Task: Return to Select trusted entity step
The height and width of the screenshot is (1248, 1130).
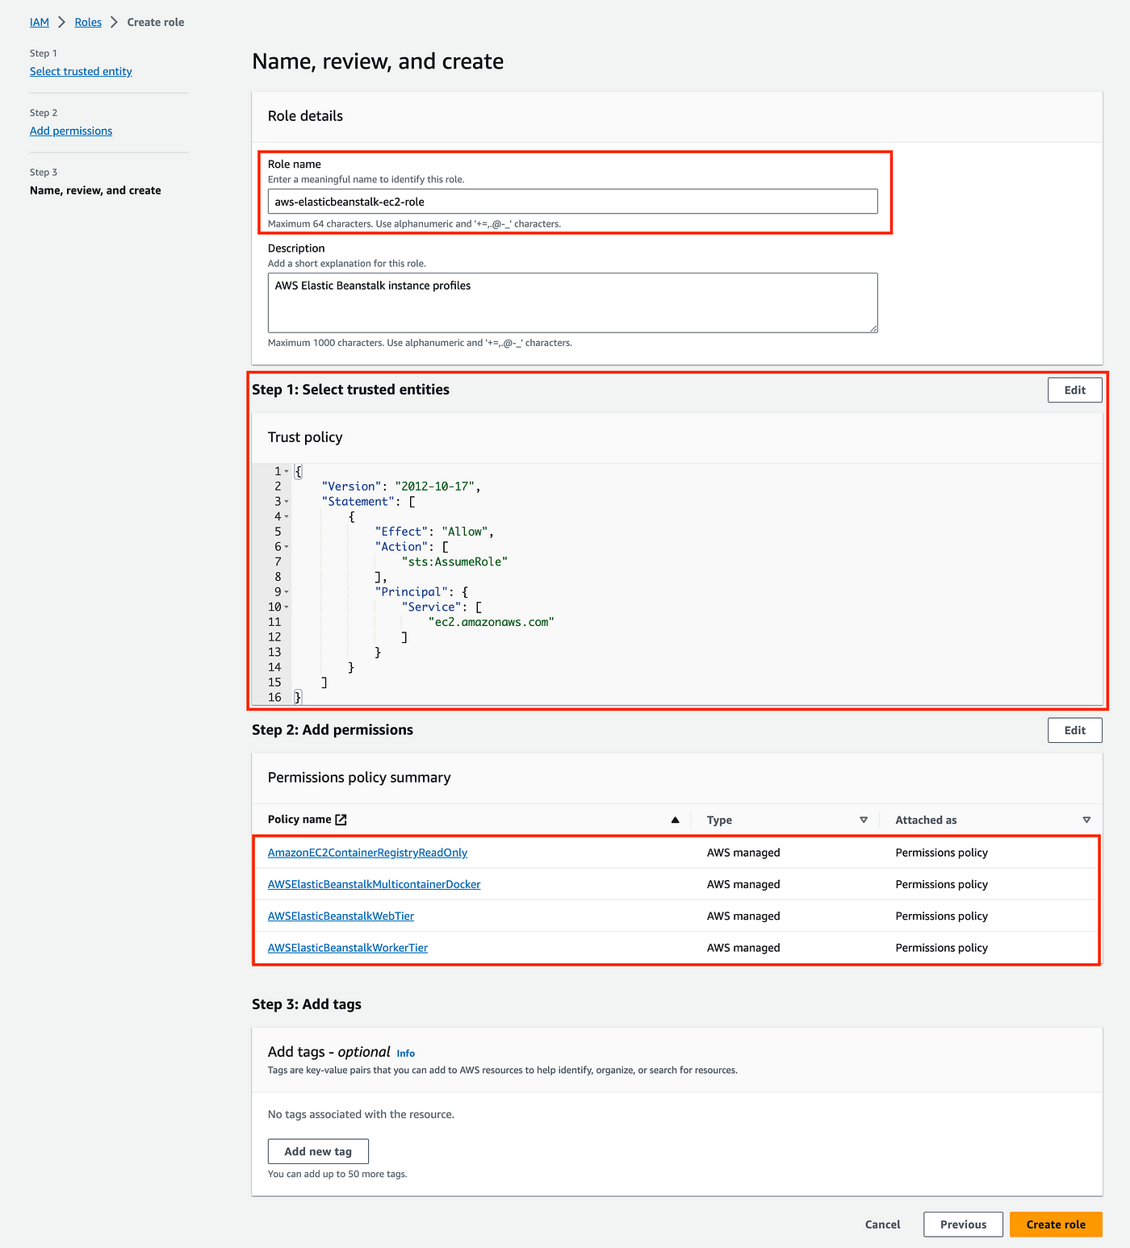Action: (x=81, y=72)
